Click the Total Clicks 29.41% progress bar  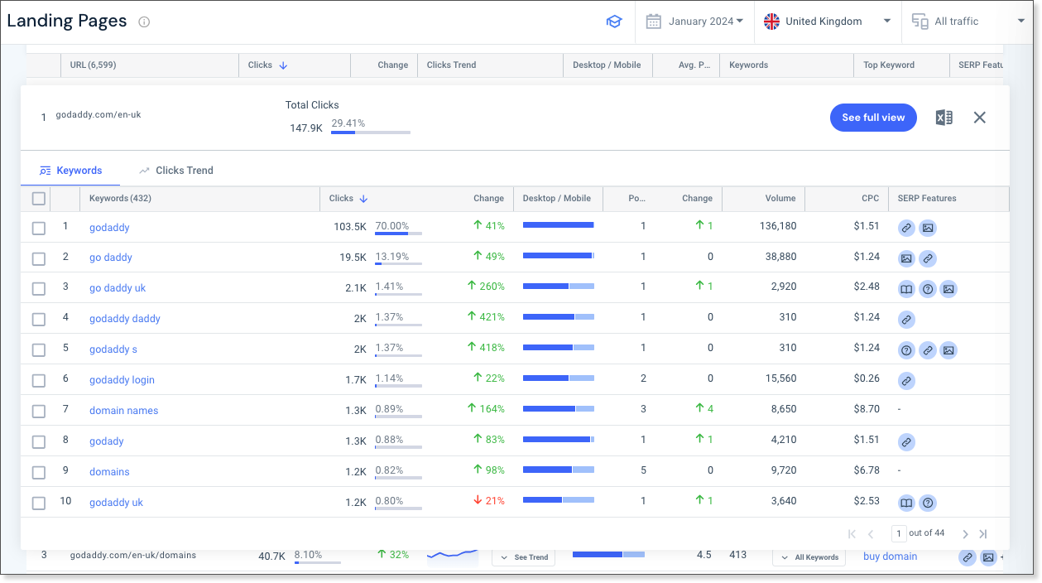coord(371,132)
